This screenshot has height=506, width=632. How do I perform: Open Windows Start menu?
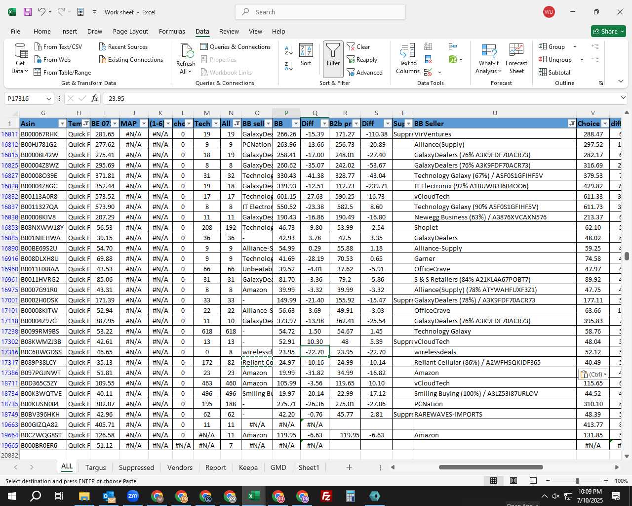(x=11, y=496)
